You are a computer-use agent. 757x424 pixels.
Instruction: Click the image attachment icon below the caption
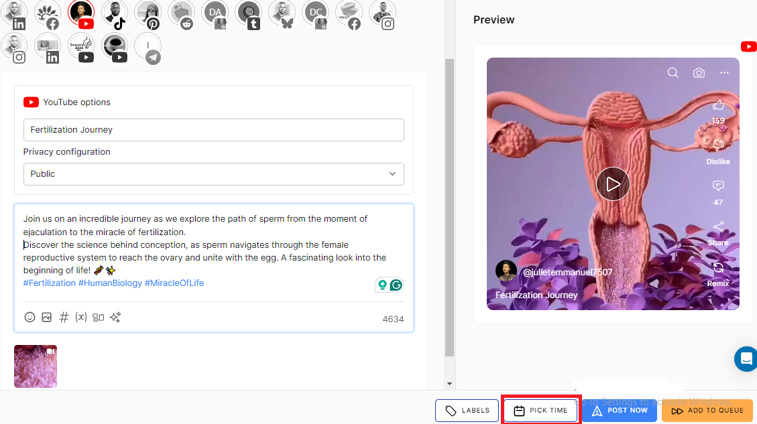(46, 317)
